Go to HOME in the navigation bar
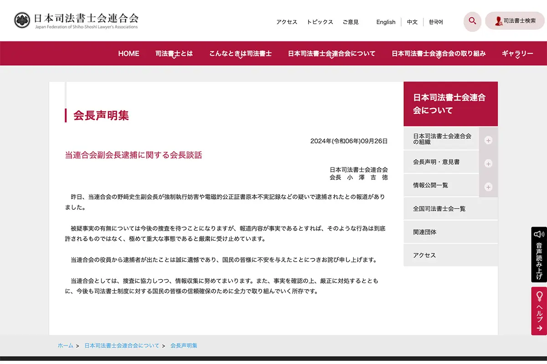The height and width of the screenshot is (364, 547). click(129, 54)
